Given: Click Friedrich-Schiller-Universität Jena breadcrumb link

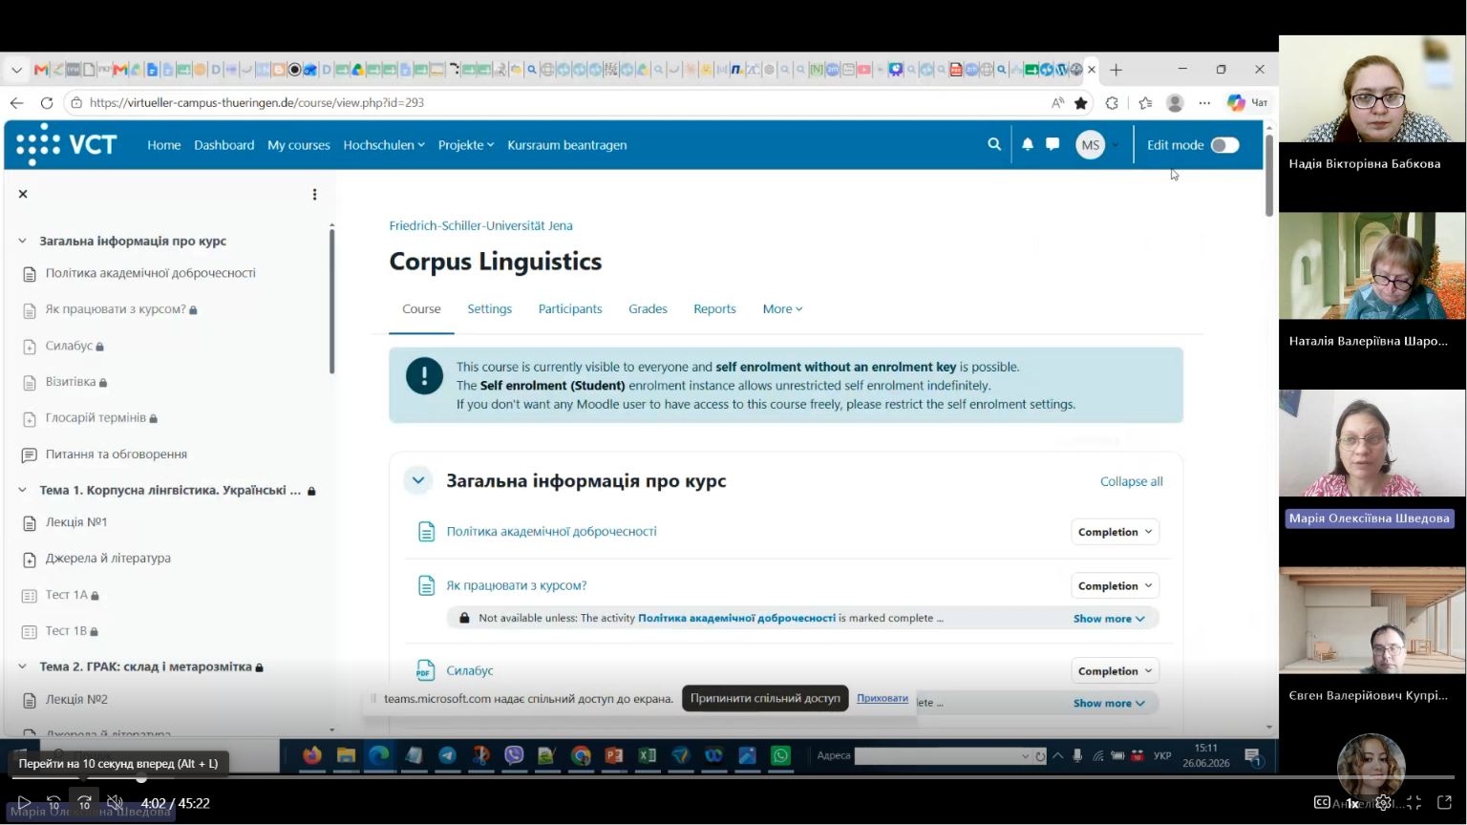Looking at the screenshot, I should [481, 225].
